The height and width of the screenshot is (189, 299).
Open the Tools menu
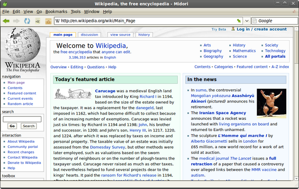76,12
